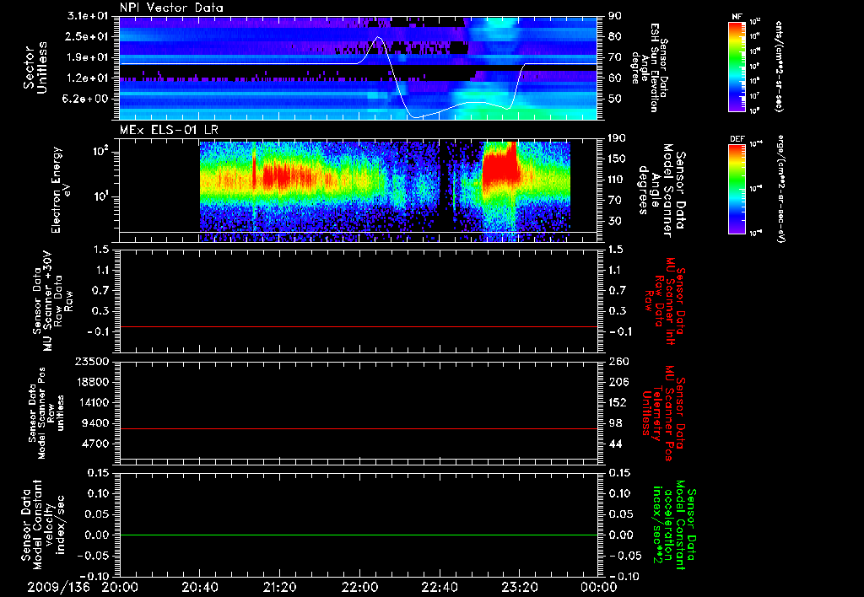Click the "260" telemetry tick label
This screenshot has height=597, width=864.
(618, 361)
